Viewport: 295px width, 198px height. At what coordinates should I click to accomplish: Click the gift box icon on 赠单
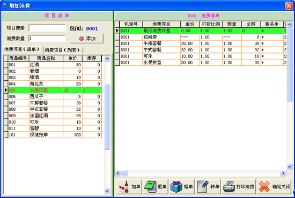click(176, 187)
